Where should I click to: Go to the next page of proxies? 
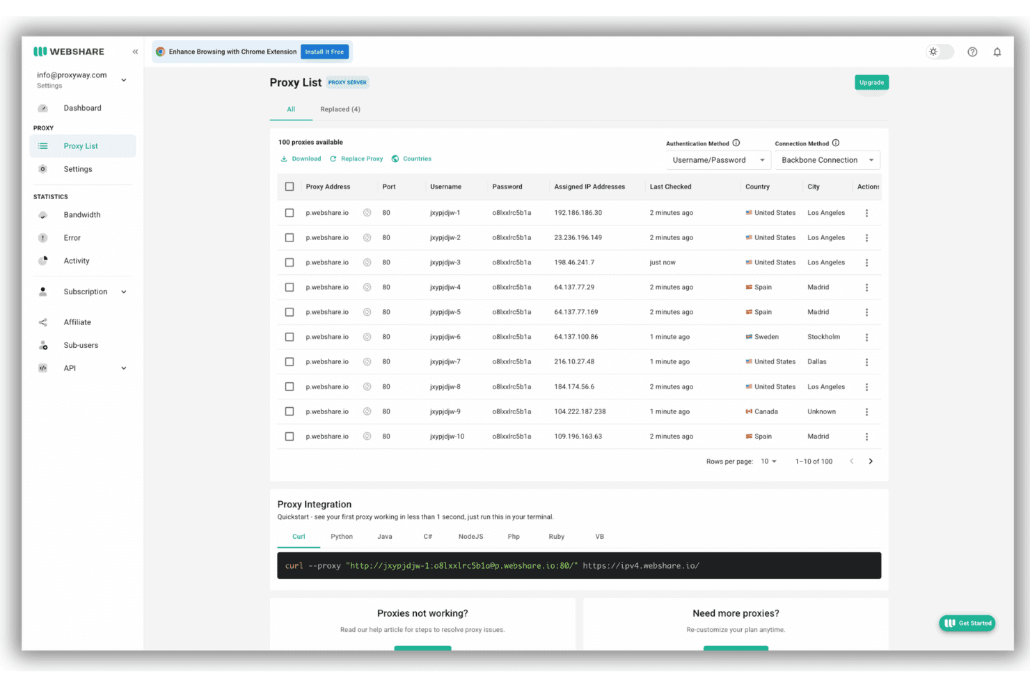(871, 461)
